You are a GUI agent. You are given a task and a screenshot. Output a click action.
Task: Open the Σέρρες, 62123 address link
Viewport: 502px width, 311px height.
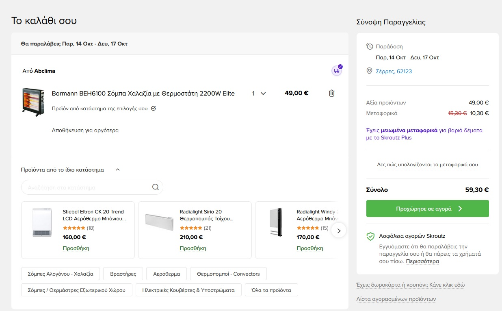pyautogui.click(x=394, y=72)
